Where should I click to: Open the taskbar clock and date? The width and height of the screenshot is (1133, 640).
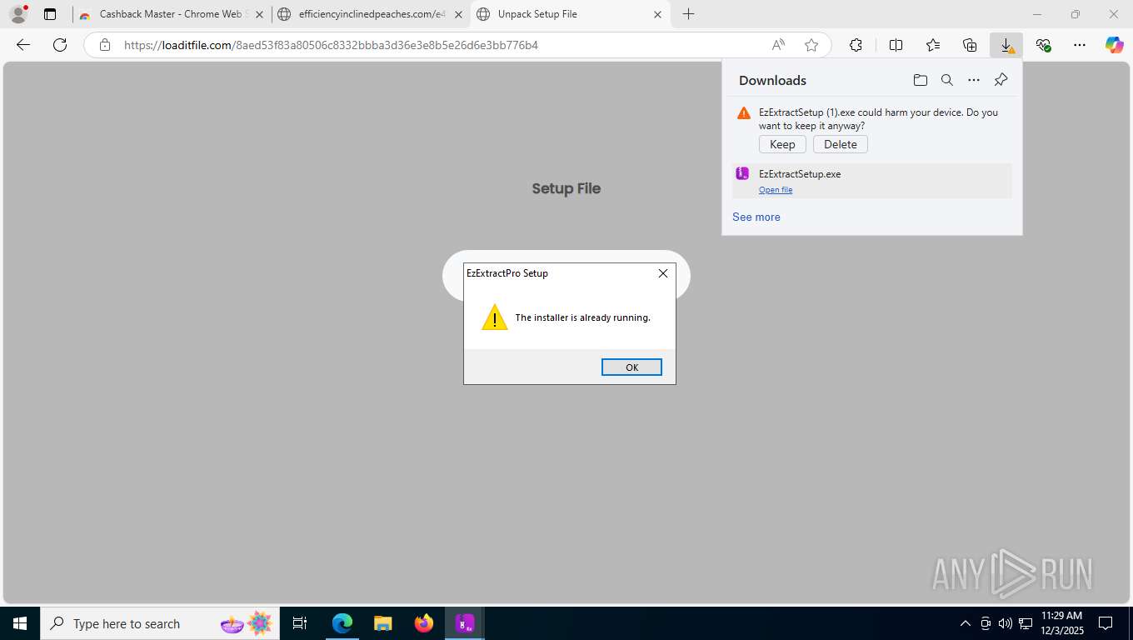click(x=1062, y=623)
